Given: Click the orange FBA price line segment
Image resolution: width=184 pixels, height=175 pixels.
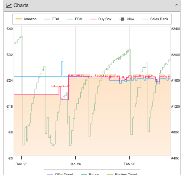Looking at the screenshot, I should click(x=58, y=86).
